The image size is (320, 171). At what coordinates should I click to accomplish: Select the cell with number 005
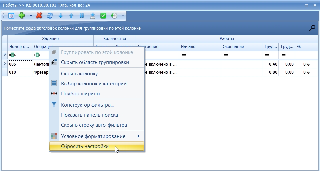[20, 64]
